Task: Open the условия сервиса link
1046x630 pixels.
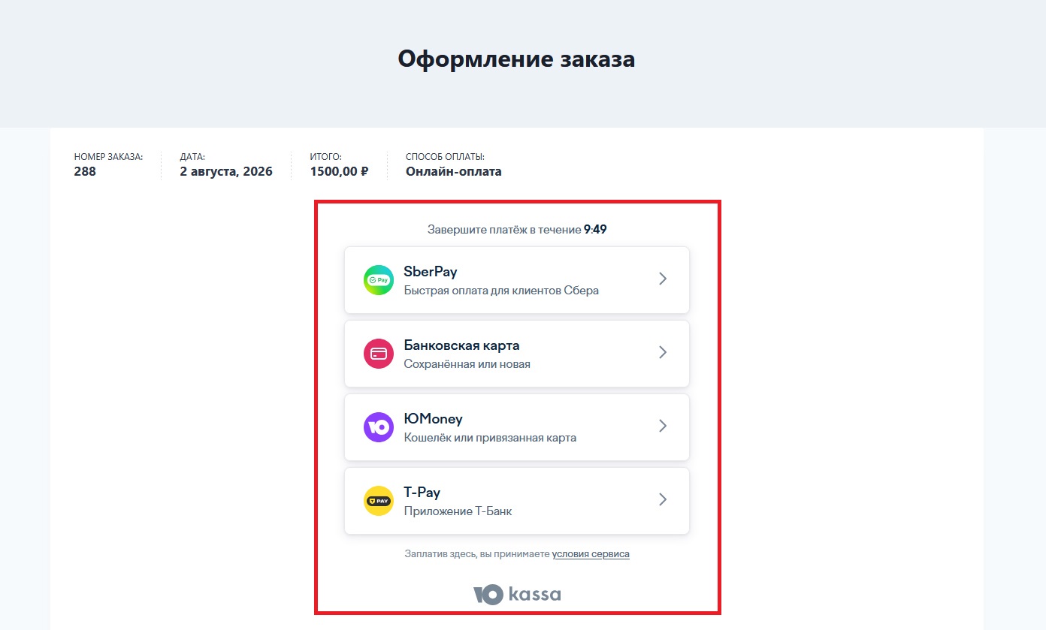Action: click(x=591, y=554)
